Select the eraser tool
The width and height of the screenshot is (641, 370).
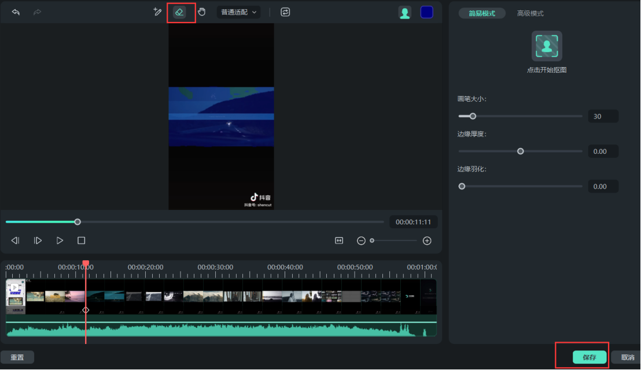point(179,12)
